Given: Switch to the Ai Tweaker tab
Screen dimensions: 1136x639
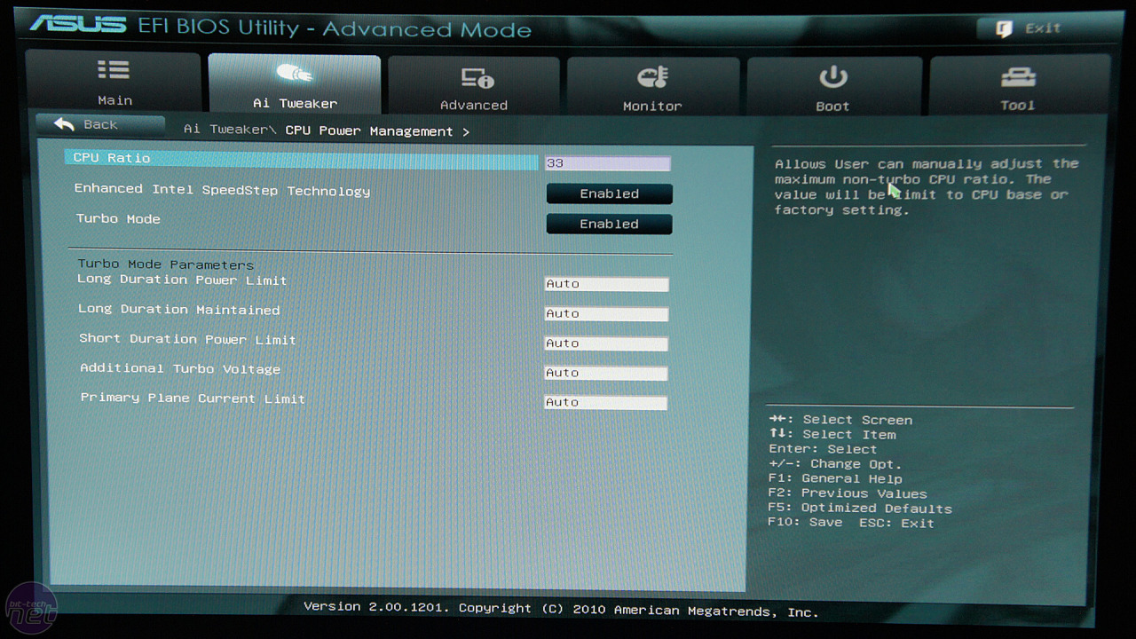Looking at the screenshot, I should pyautogui.click(x=295, y=82).
